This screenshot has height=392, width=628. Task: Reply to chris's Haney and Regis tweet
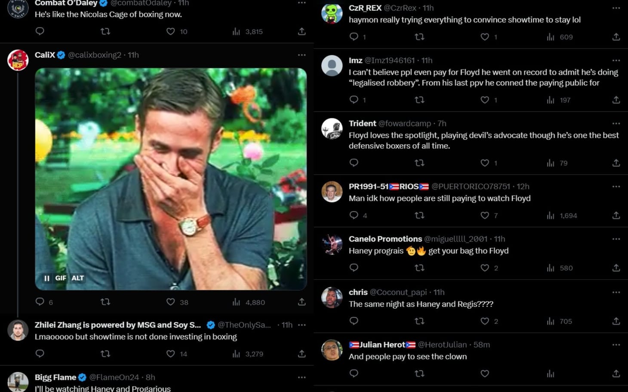[x=354, y=321]
